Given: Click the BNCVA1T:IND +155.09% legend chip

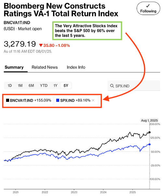Looking at the screenshot, I should [x=29, y=100].
